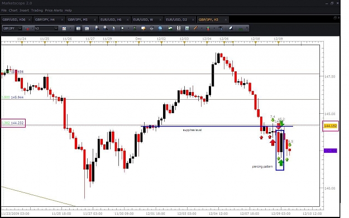This screenshot has height=218, width=349.
Task: Close the EUR/USD, W tab
Action: [x=160, y=20]
